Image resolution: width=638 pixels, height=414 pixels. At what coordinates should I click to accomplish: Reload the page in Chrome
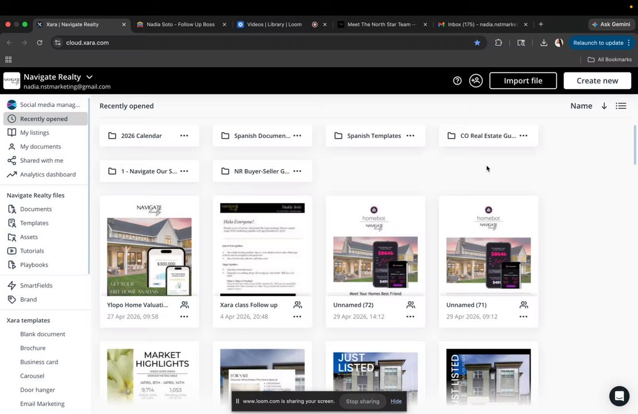coord(40,43)
